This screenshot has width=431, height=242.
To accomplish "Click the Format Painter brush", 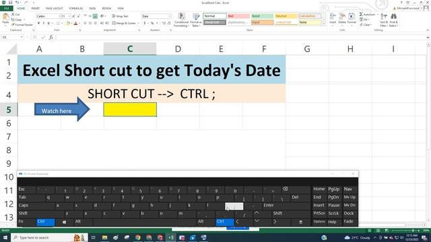I will click(x=13, y=25).
